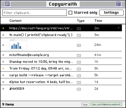
Task: Click the text type icon for cargo build row
Action: click(x=79, y=76)
